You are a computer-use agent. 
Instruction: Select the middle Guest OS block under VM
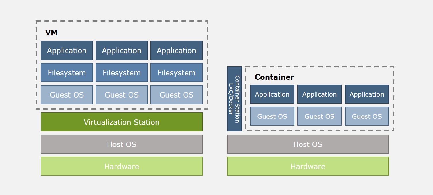click(121, 95)
